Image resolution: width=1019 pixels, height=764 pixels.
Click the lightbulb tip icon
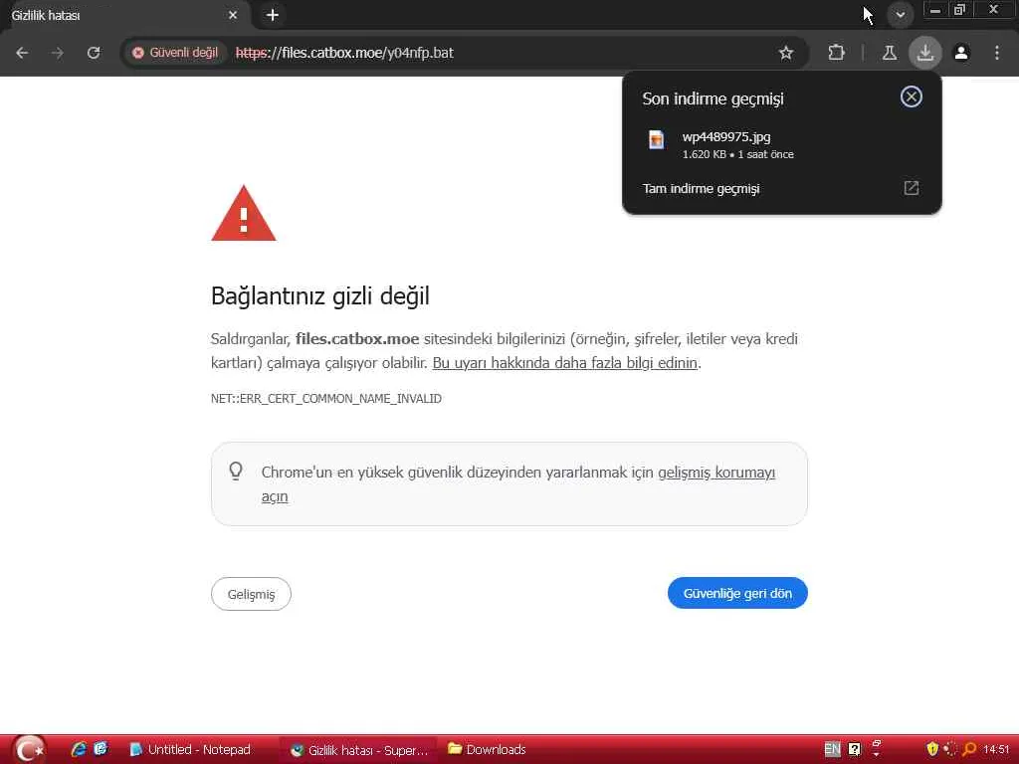pos(236,471)
